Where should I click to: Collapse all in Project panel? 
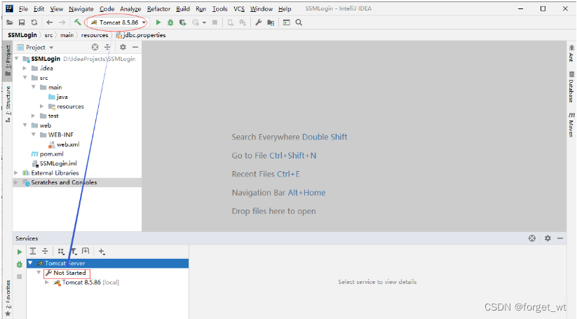(107, 47)
